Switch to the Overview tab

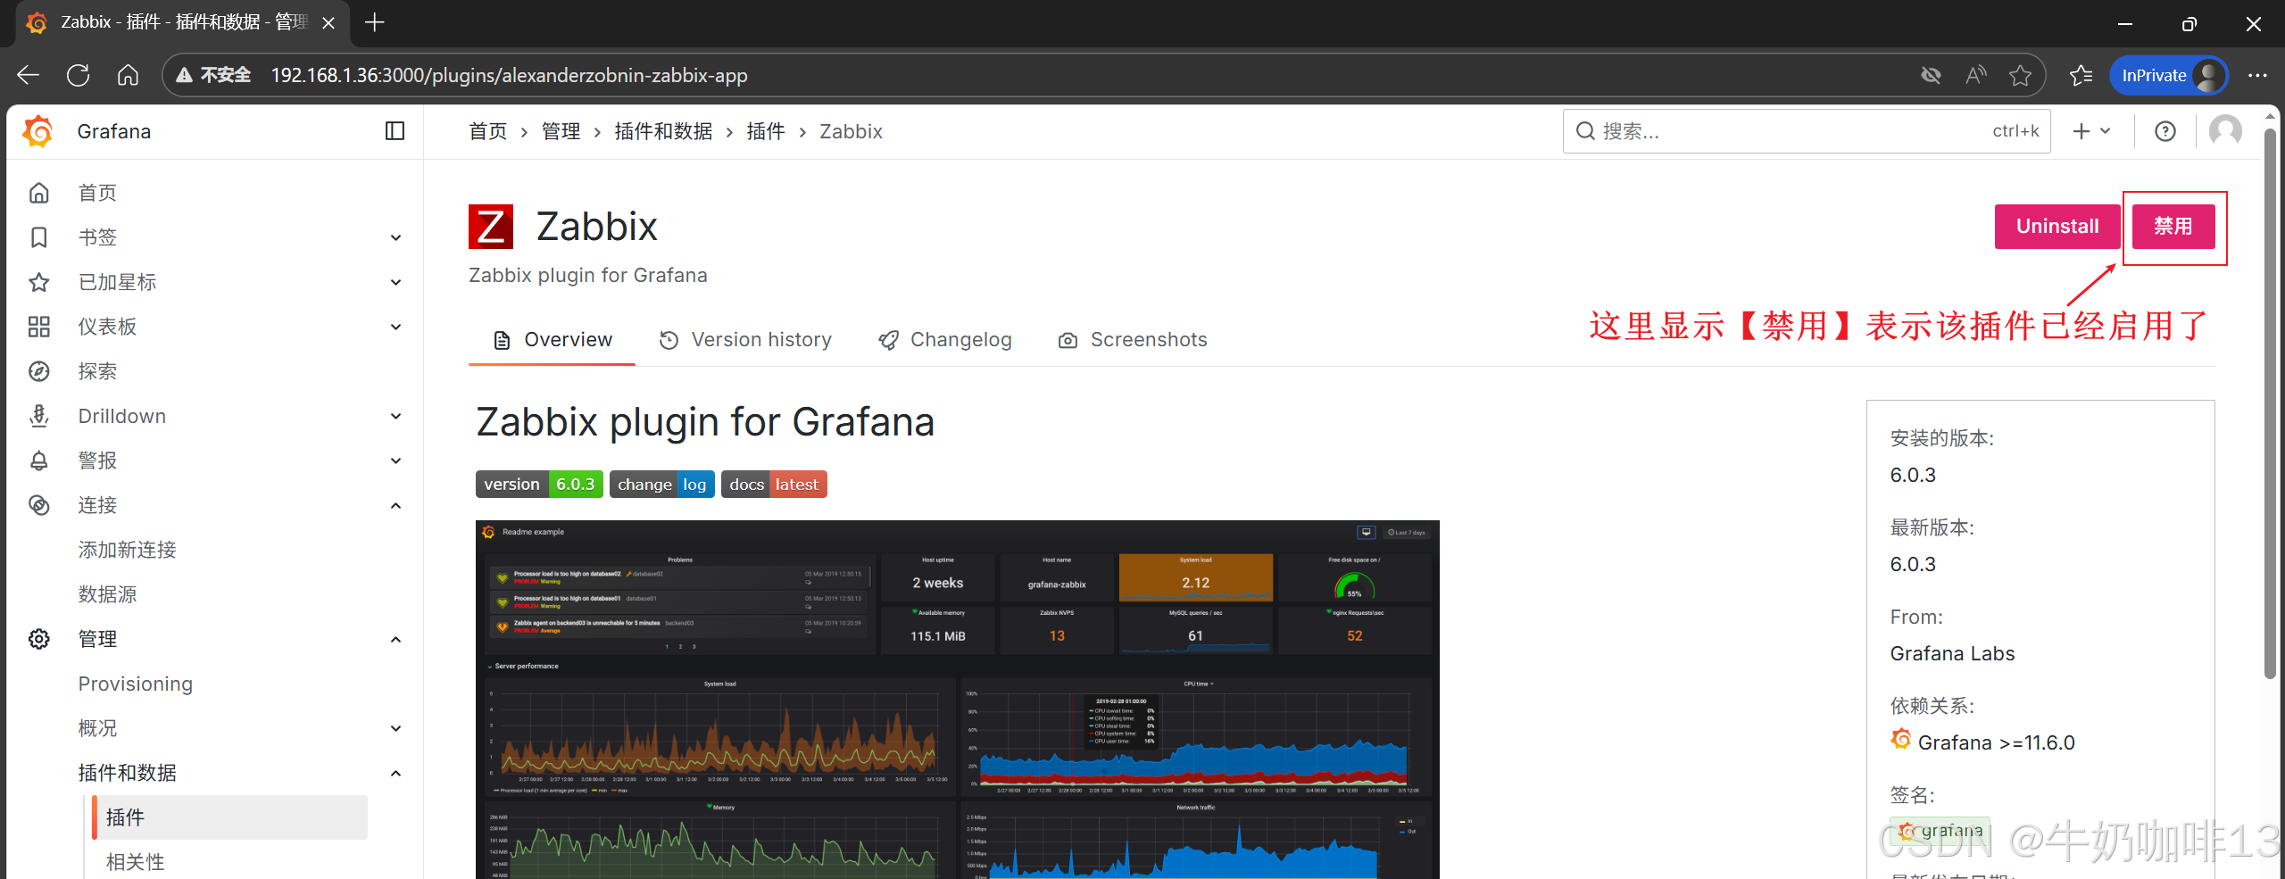(x=553, y=340)
